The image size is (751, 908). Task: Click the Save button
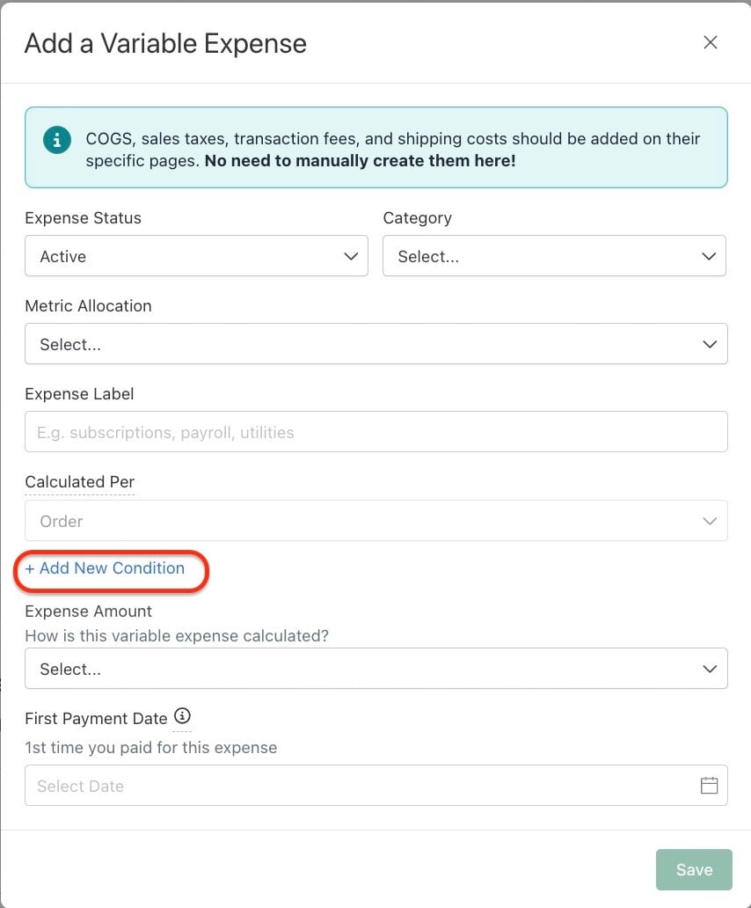coord(694,869)
